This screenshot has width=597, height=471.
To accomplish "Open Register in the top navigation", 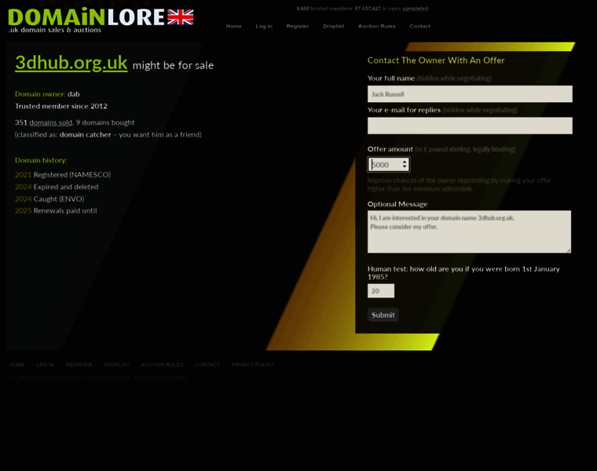I will [x=298, y=26].
